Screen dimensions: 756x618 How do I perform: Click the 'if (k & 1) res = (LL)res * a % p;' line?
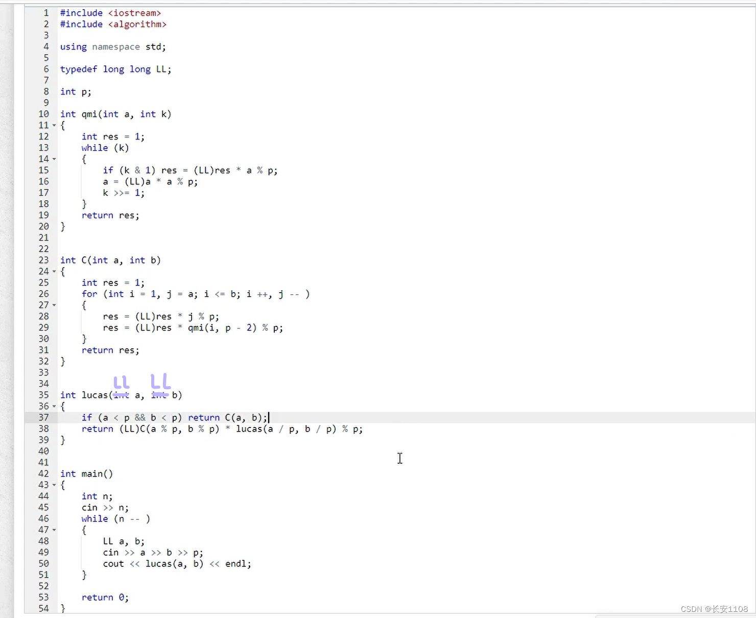tap(190, 170)
